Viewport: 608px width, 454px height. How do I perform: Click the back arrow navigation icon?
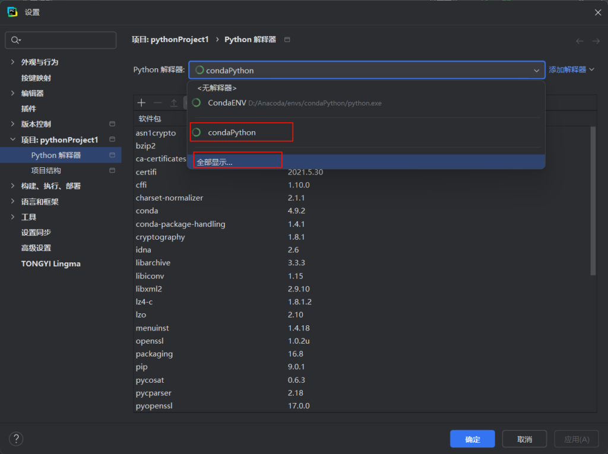pos(579,41)
